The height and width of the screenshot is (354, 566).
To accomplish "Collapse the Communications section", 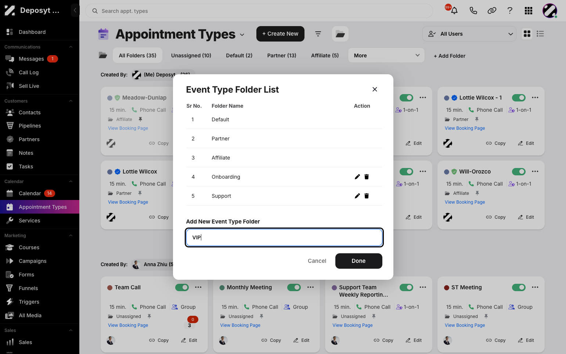I will (x=71, y=47).
